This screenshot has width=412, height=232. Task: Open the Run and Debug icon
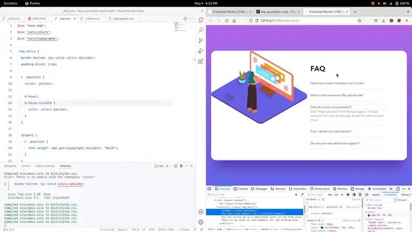coord(201,51)
